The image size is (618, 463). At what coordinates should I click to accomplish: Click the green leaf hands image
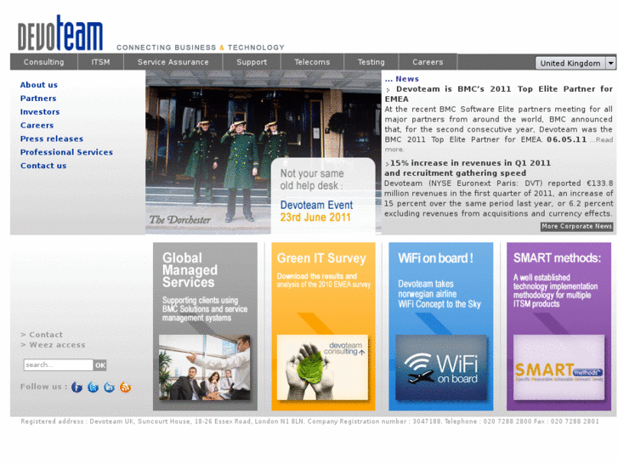[322, 367]
